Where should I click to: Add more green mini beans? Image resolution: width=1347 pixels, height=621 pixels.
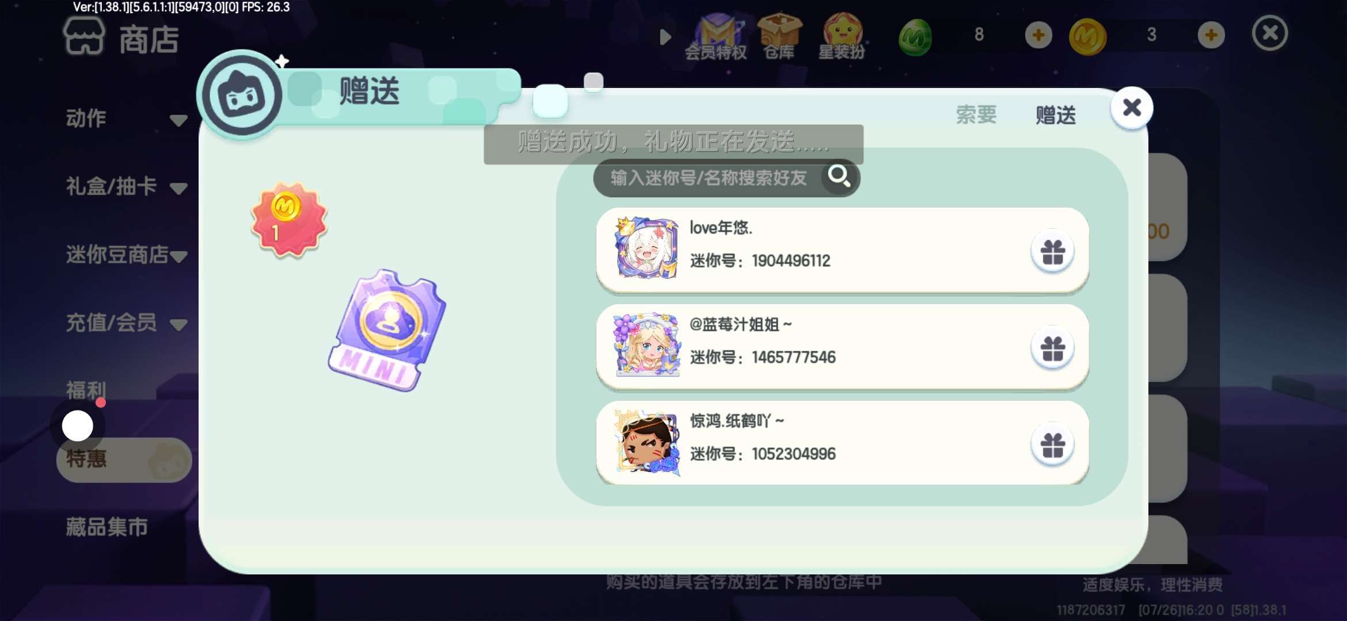tap(1038, 35)
